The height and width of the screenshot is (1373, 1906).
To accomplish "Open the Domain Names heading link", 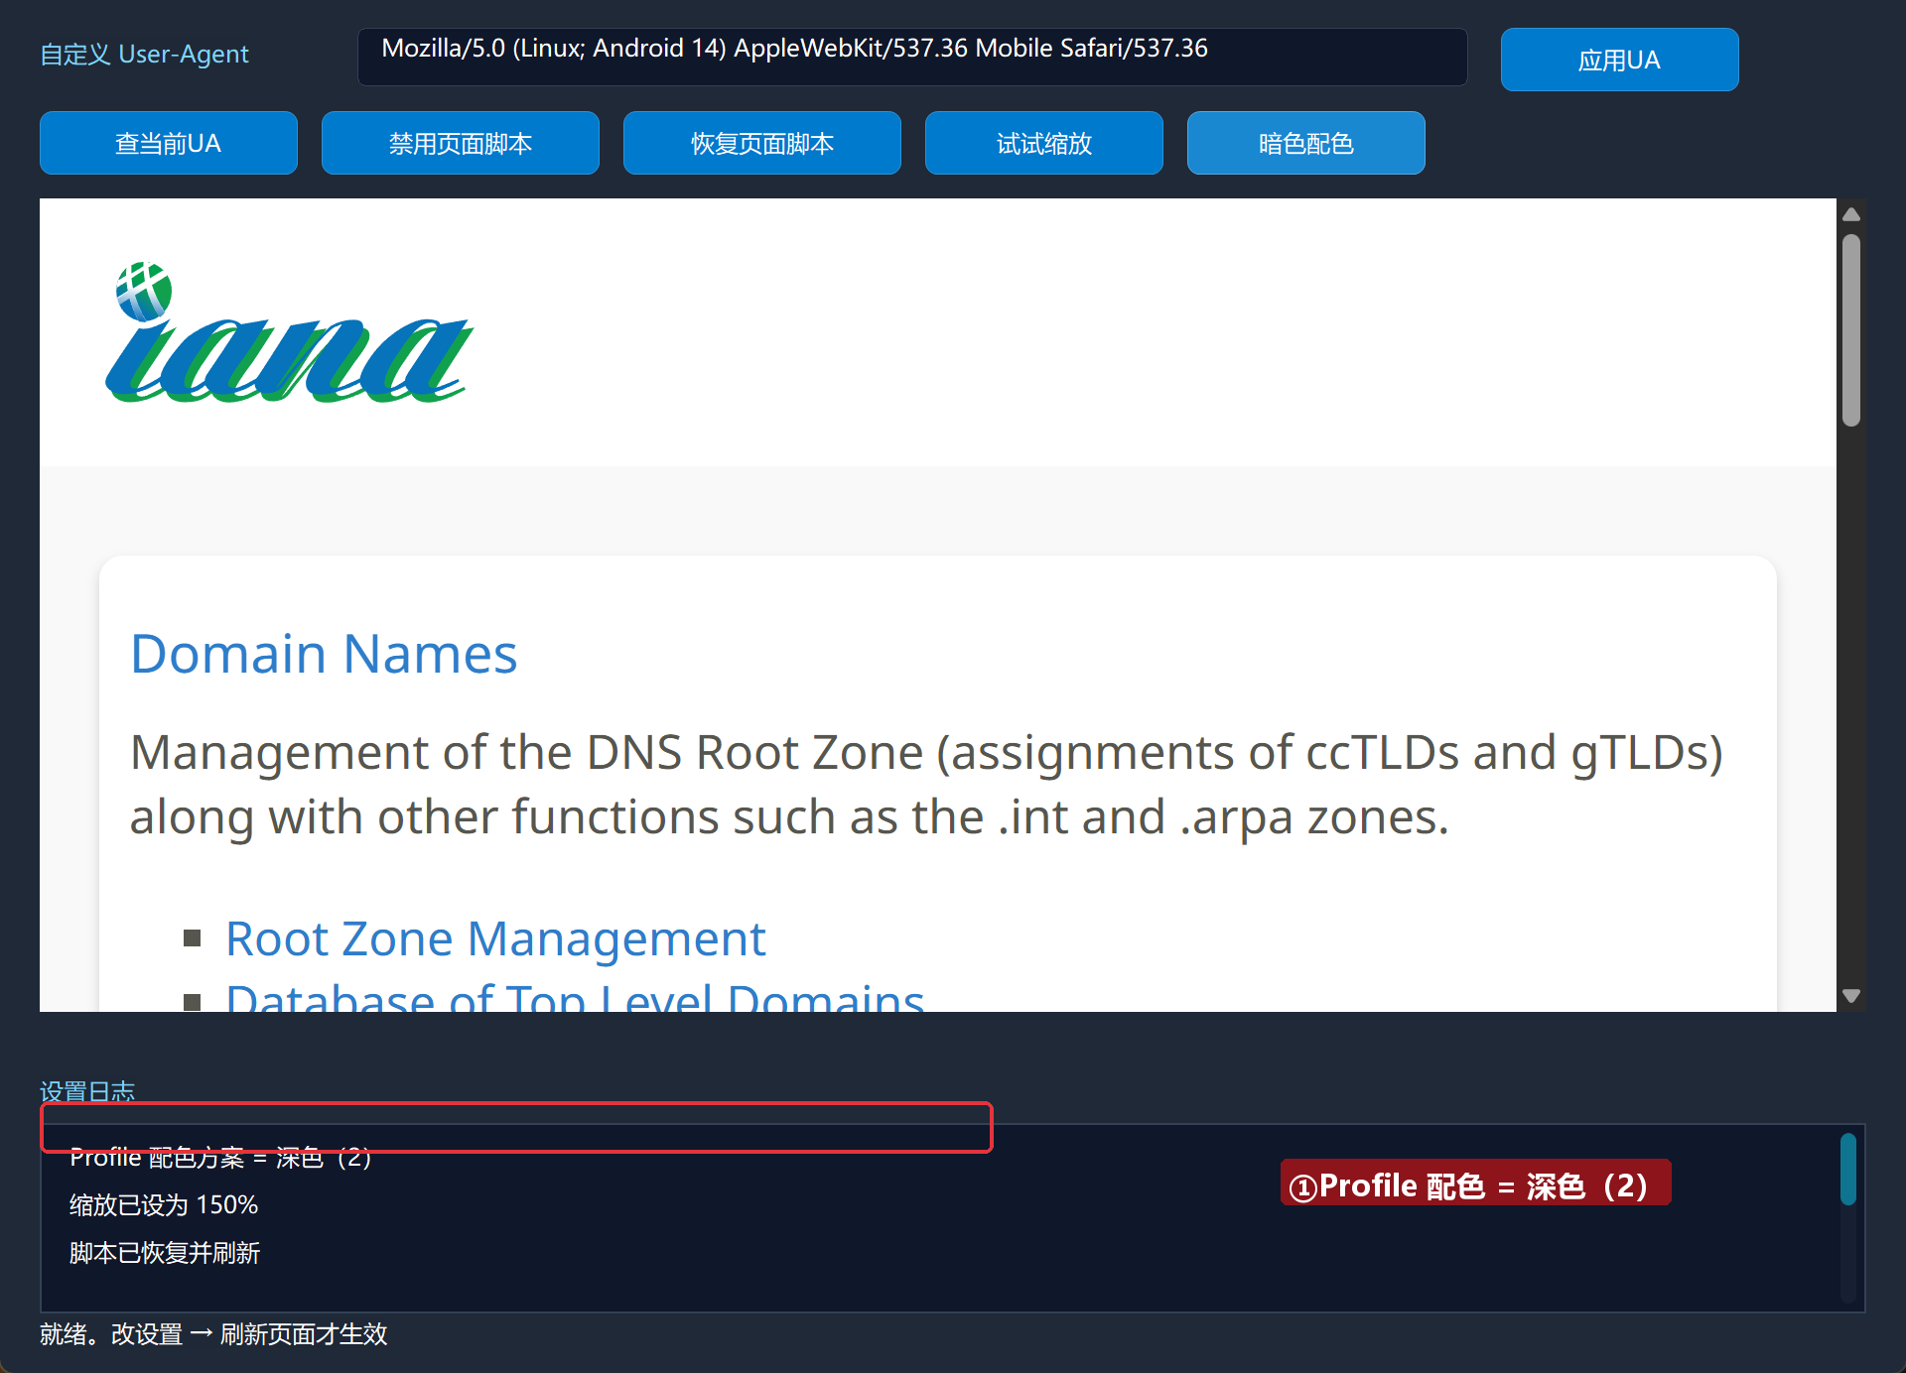I will pos(324,654).
